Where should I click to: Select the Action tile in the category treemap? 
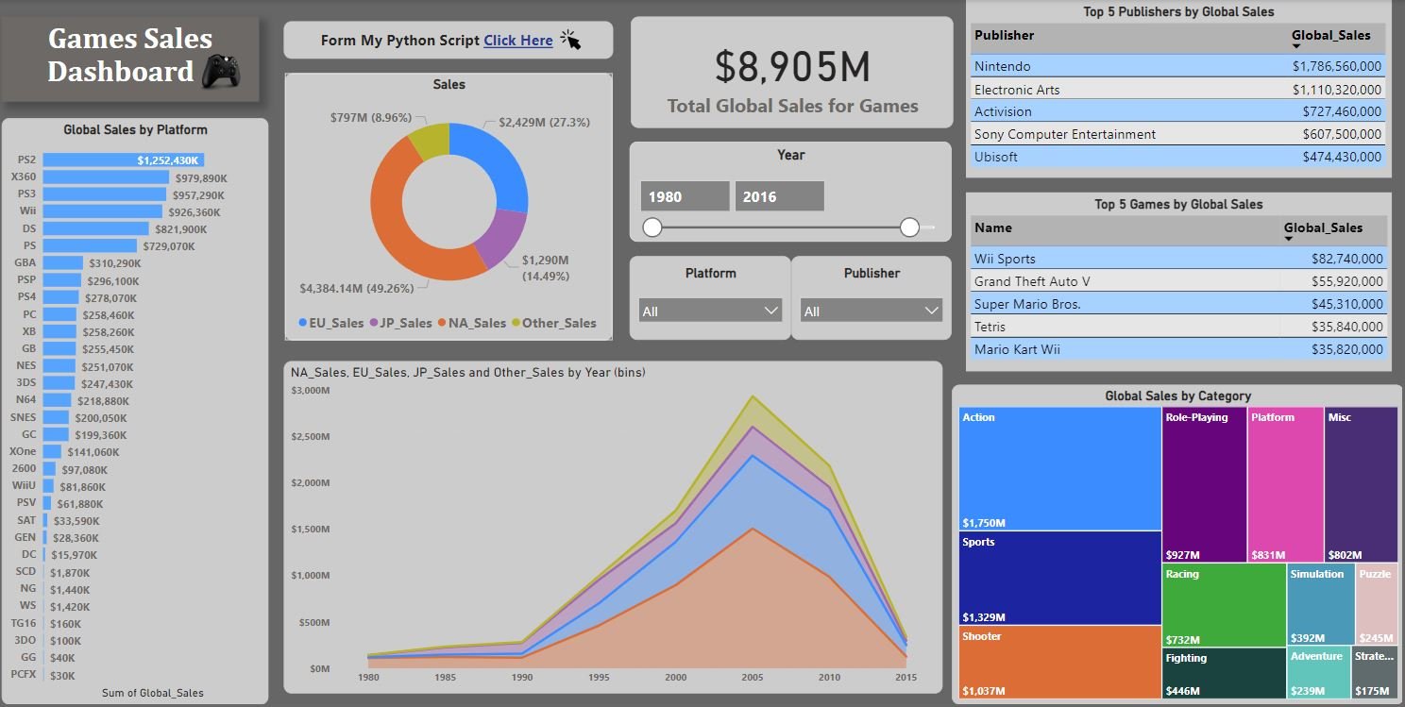click(x=1059, y=468)
